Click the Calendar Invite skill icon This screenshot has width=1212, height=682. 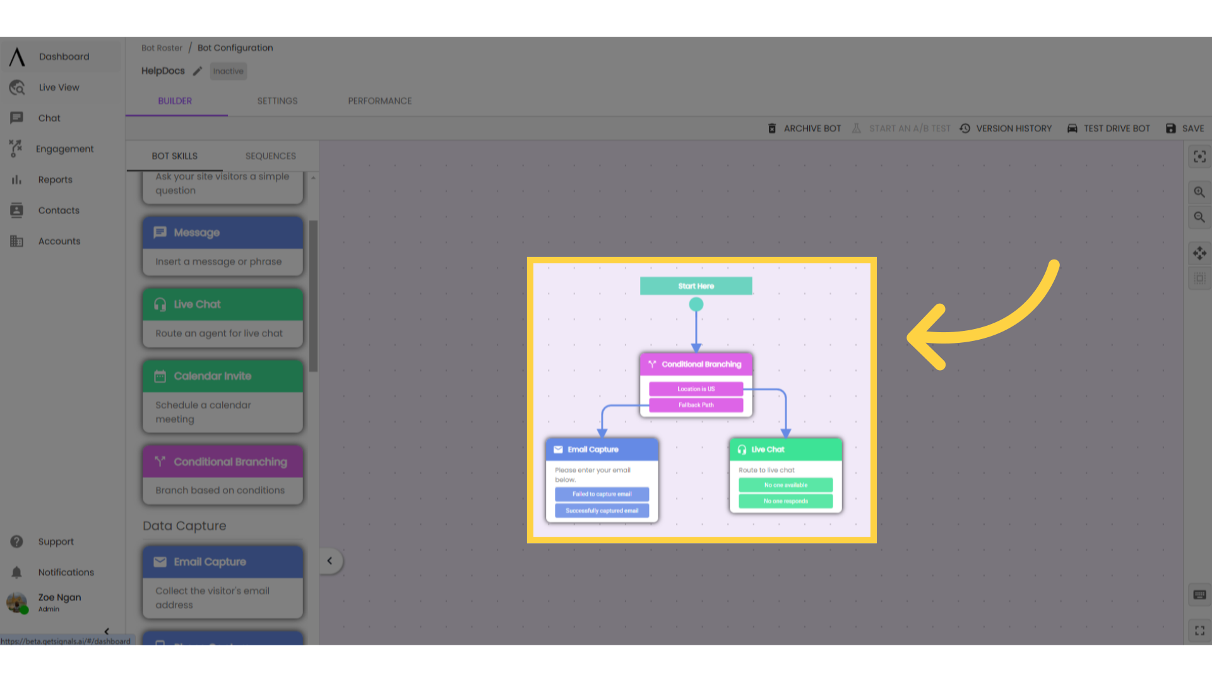point(160,376)
